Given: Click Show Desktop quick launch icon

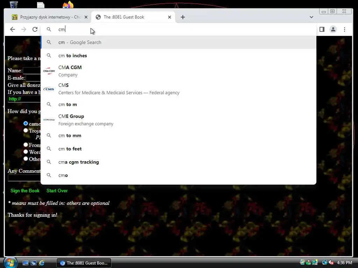Looking at the screenshot, I should 25,263.
